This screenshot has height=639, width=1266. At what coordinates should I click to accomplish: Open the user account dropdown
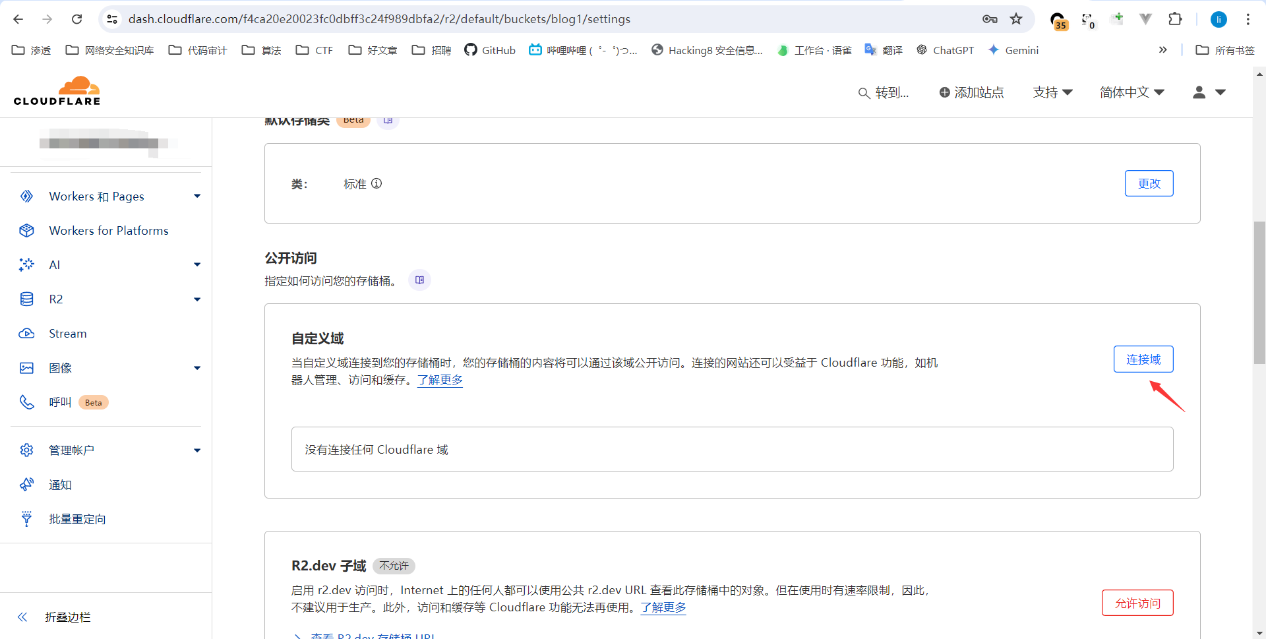tap(1209, 93)
